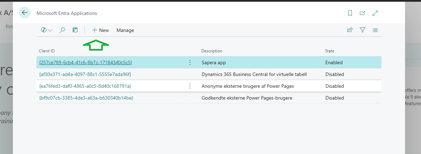The width and height of the screenshot is (421, 154).
Task: Click the bookmark icon in header
Action: tap(350, 13)
